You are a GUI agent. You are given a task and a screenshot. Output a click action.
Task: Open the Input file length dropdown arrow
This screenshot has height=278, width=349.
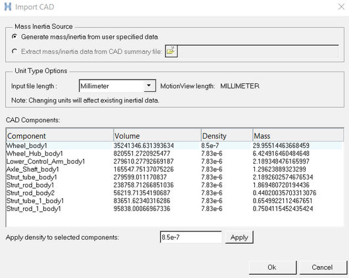(149, 85)
